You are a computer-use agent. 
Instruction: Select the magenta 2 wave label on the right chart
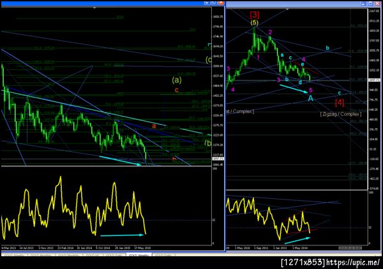click(x=270, y=33)
